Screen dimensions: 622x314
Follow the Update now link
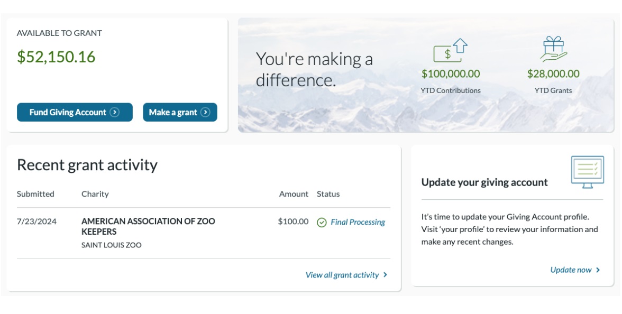tap(571, 270)
